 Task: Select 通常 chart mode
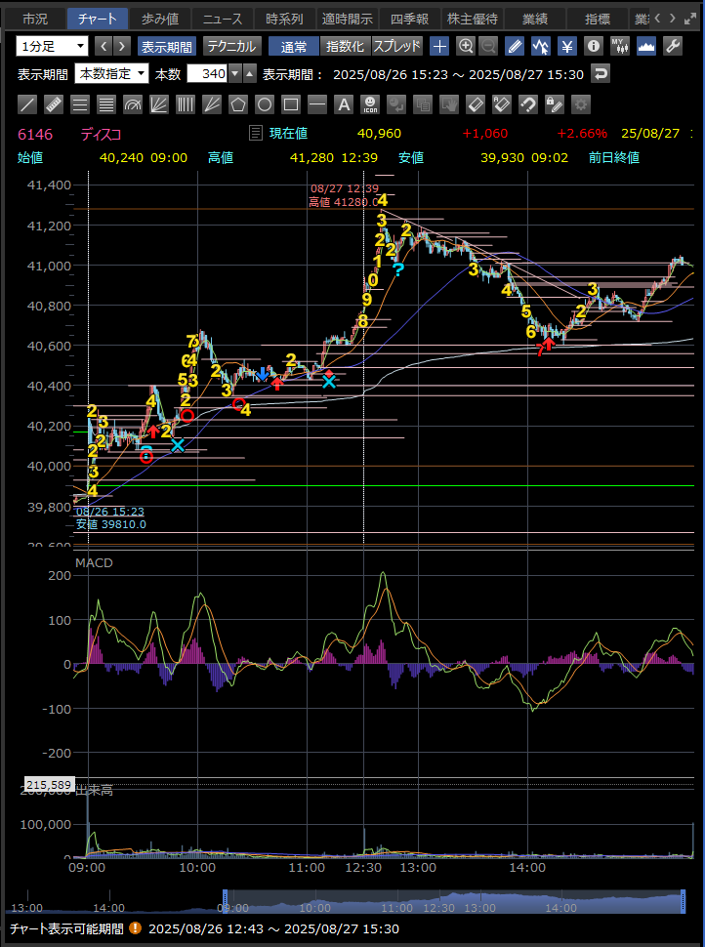[x=294, y=46]
